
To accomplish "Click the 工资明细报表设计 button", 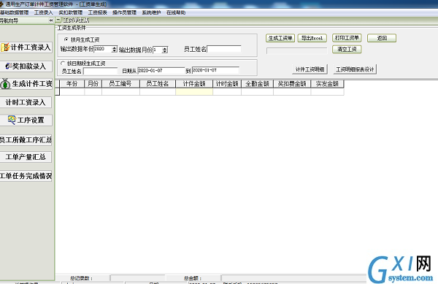I will pyautogui.click(x=355, y=69).
